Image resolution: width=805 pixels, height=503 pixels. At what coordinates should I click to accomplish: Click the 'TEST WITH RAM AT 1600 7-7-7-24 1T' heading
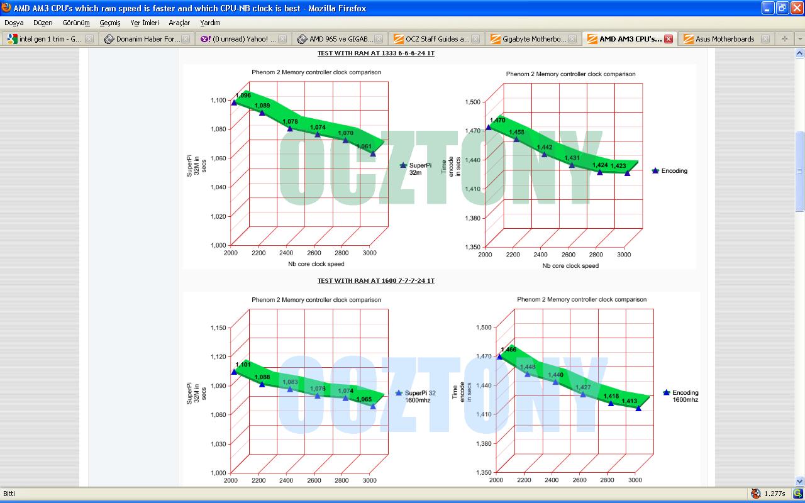tap(376, 281)
